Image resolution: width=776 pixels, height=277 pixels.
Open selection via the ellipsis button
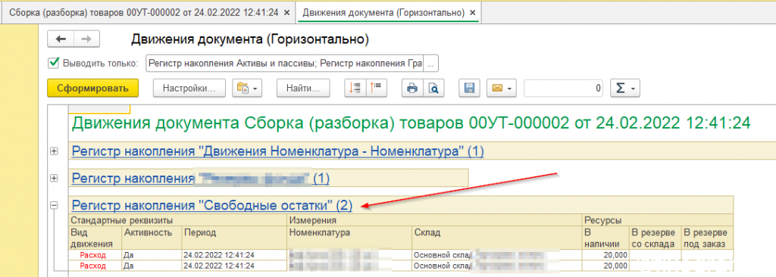[x=431, y=64]
